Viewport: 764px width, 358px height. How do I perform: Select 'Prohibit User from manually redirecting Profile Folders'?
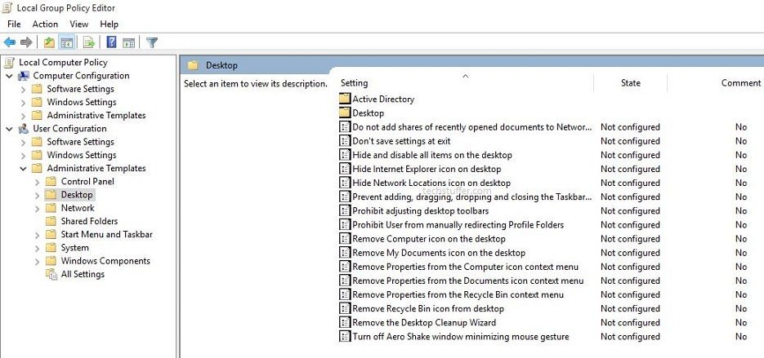(x=458, y=225)
